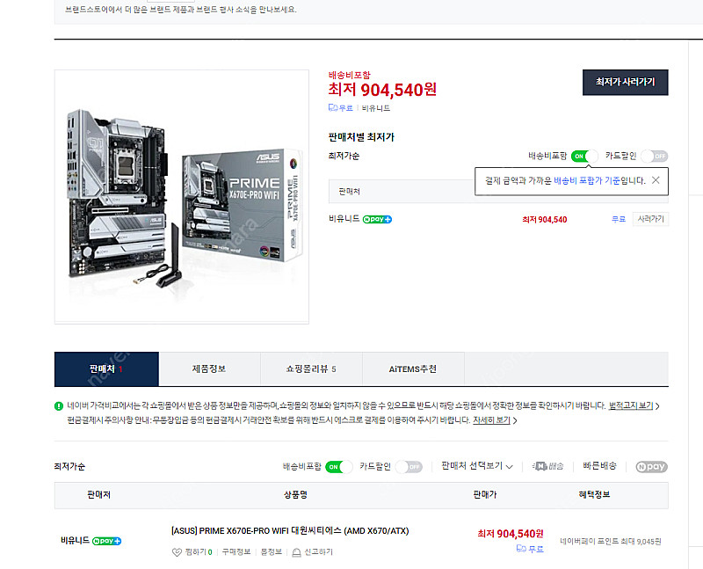Screen dimensions: 703x569
Task: Open the ASUS PRIME X670E-PRO WIFI product title
Action: (x=290, y=531)
